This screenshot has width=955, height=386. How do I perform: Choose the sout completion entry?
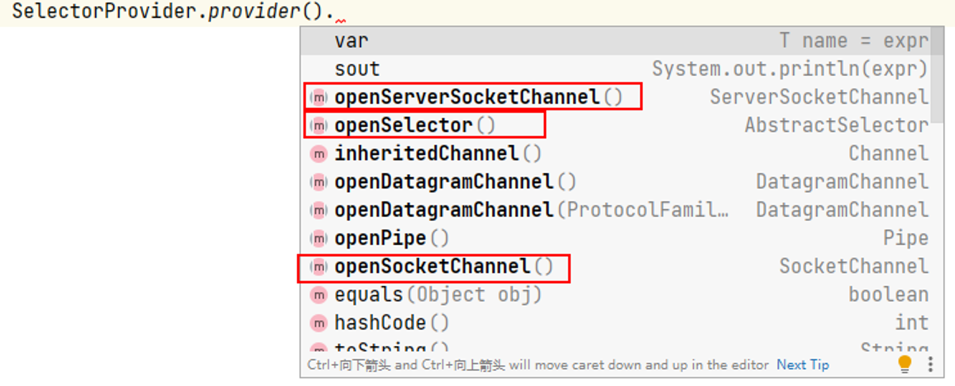pos(616,69)
